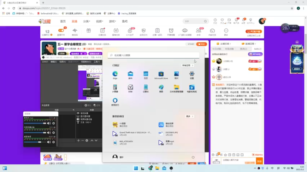Open Notepad from the Start menu
This screenshot has width=307, height=172.
point(146,88)
